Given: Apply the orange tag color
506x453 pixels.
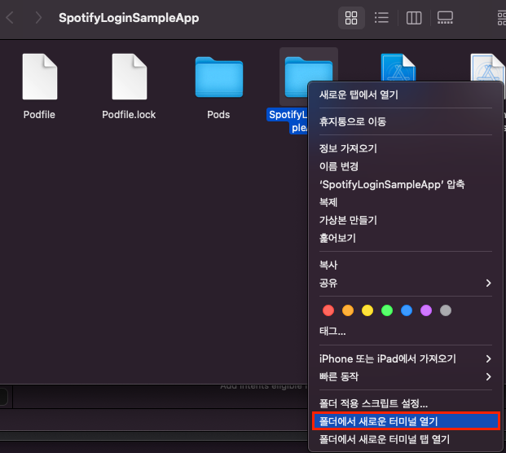Looking at the screenshot, I should click(x=348, y=310).
